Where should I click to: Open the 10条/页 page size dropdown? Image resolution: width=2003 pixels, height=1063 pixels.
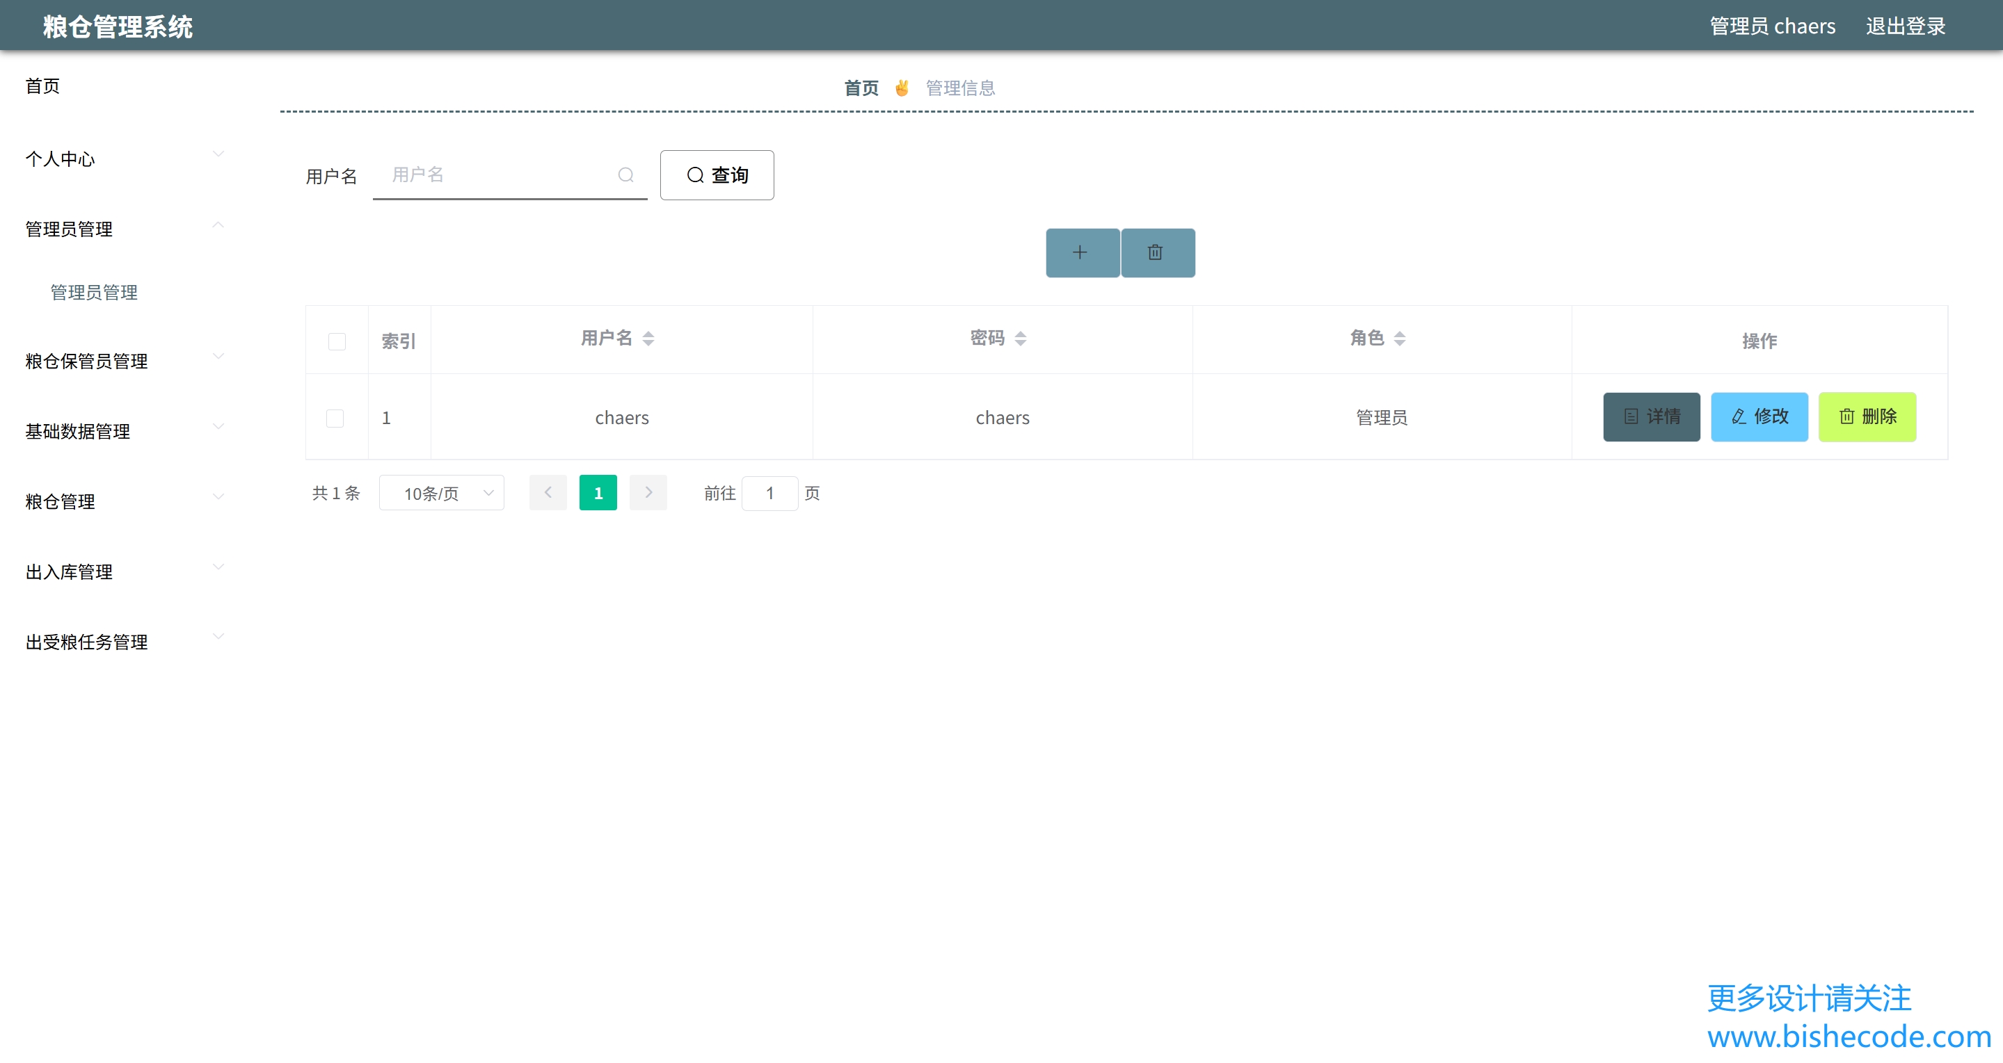coord(441,493)
